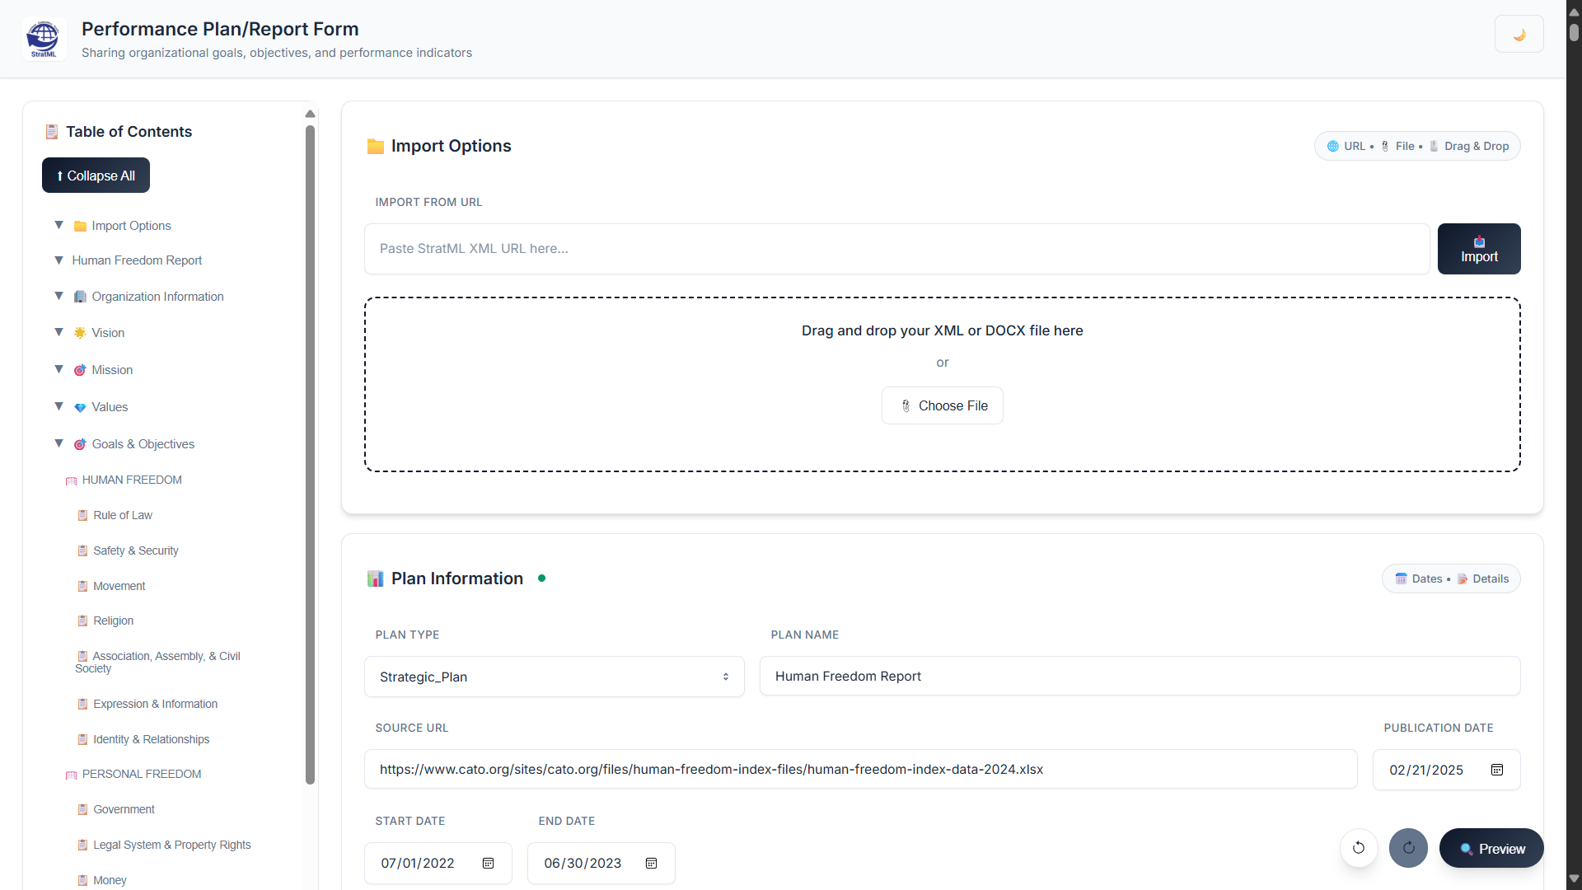This screenshot has width=1582, height=890.
Task: Open the Plan Type dropdown
Action: pyautogui.click(x=554, y=677)
